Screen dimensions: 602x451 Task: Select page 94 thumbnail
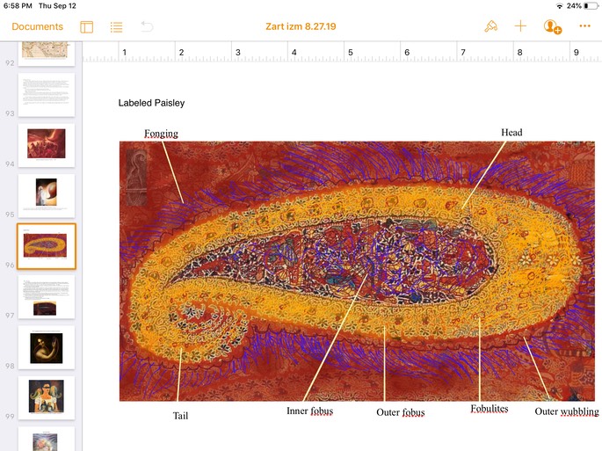tap(47, 144)
